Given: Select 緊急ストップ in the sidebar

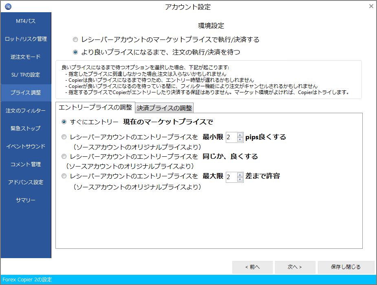Looking at the screenshot, I should pyautogui.click(x=26, y=129).
